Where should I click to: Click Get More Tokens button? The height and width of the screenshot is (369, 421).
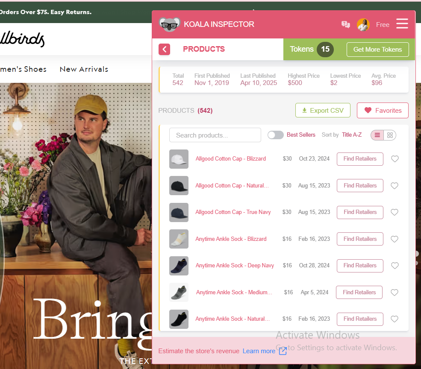pyautogui.click(x=377, y=50)
